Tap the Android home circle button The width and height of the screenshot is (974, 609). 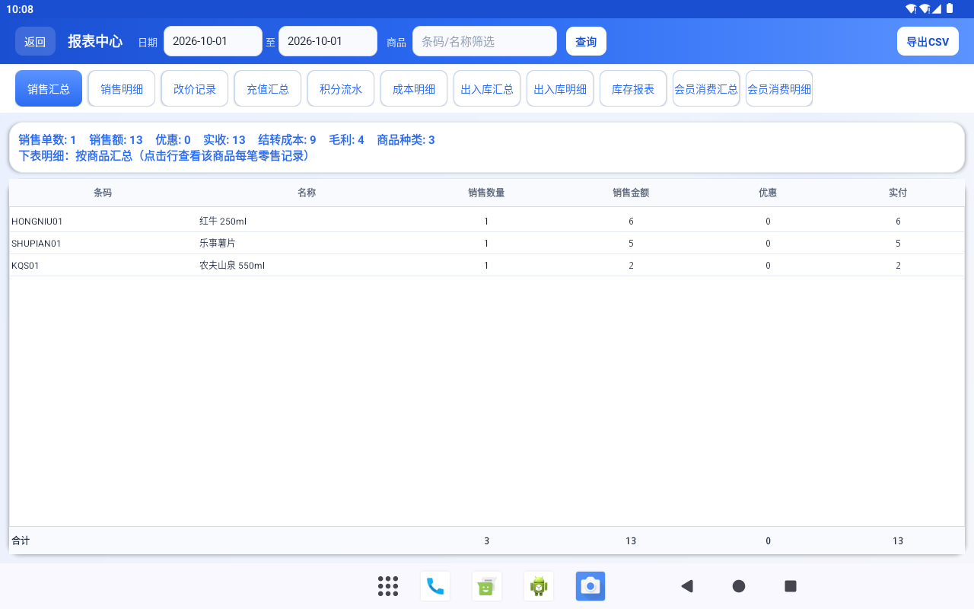click(x=739, y=586)
